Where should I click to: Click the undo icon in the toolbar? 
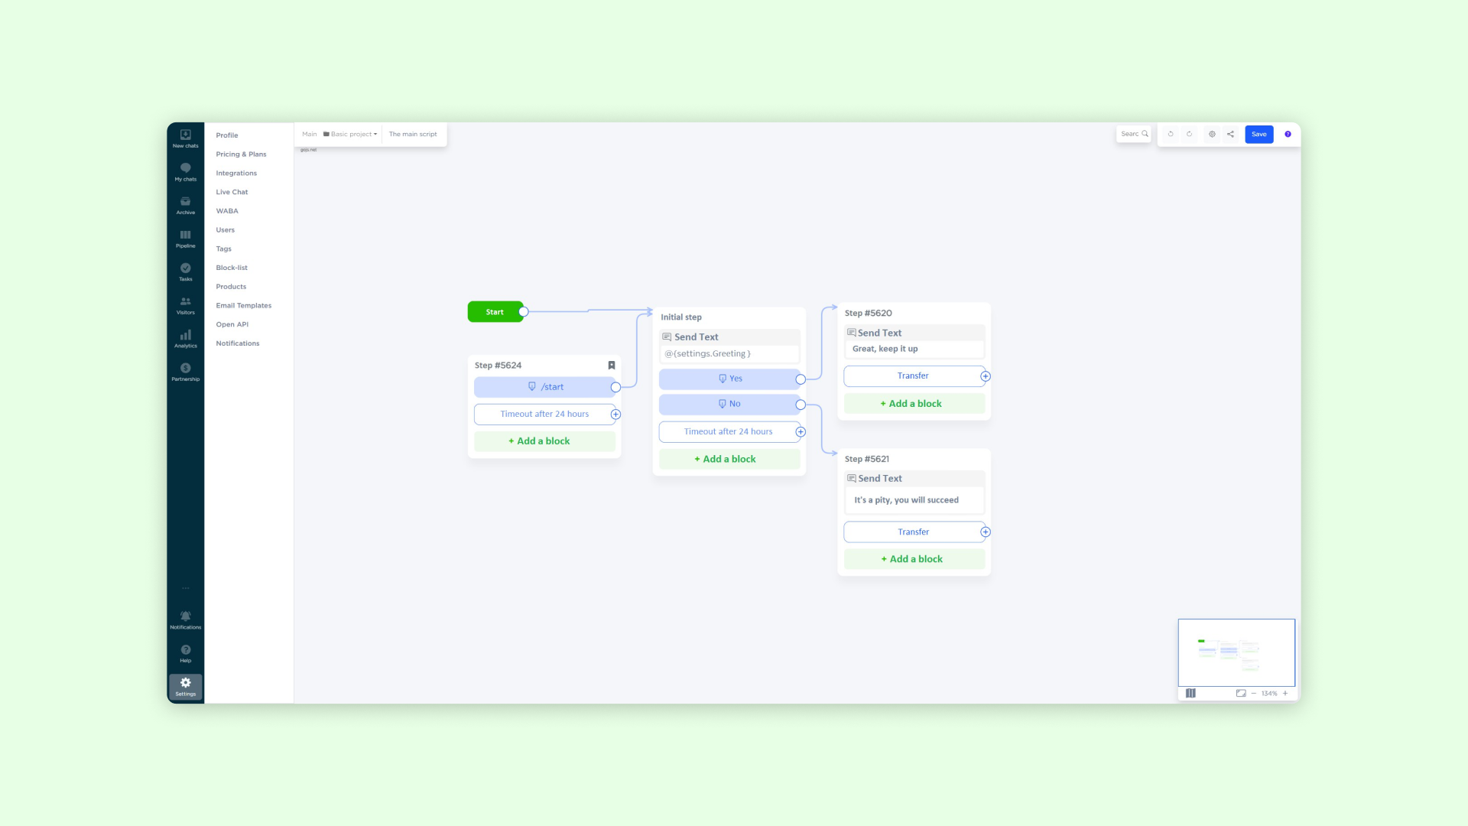[1171, 134]
